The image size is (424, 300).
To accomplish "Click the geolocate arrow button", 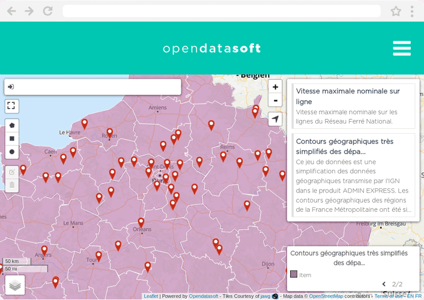I will pyautogui.click(x=275, y=119).
